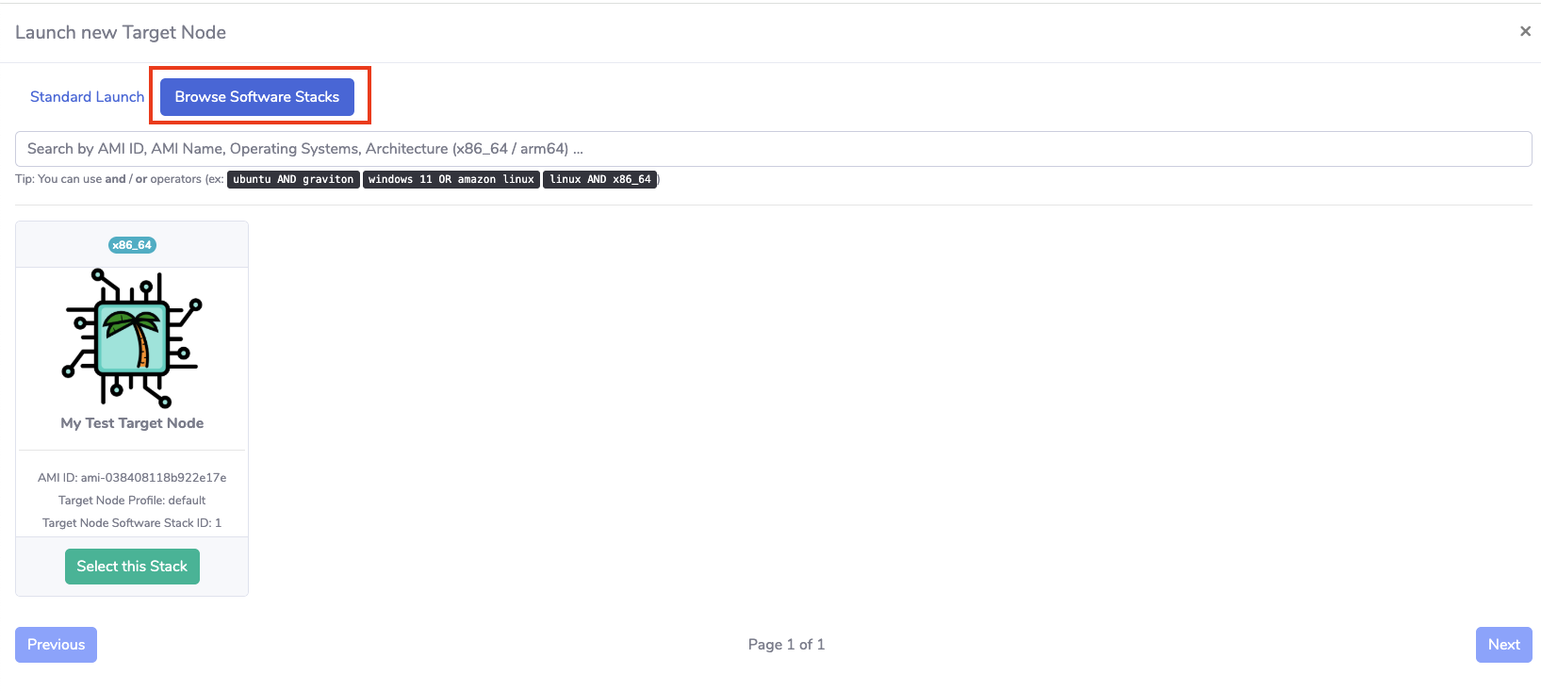Focus the AMI search input field
The height and width of the screenshot is (691, 1541).
(773, 149)
